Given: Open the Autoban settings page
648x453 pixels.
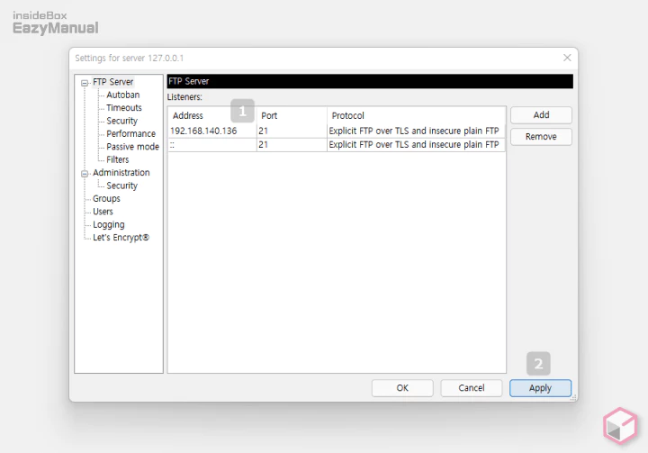Looking at the screenshot, I should pos(122,95).
